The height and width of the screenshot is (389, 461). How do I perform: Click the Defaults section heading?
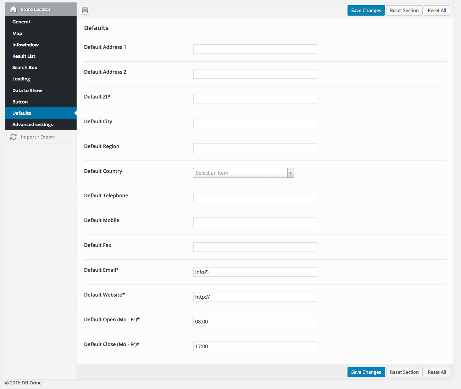(96, 28)
